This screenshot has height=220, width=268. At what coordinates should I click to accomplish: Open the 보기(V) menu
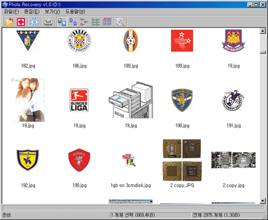pos(52,11)
